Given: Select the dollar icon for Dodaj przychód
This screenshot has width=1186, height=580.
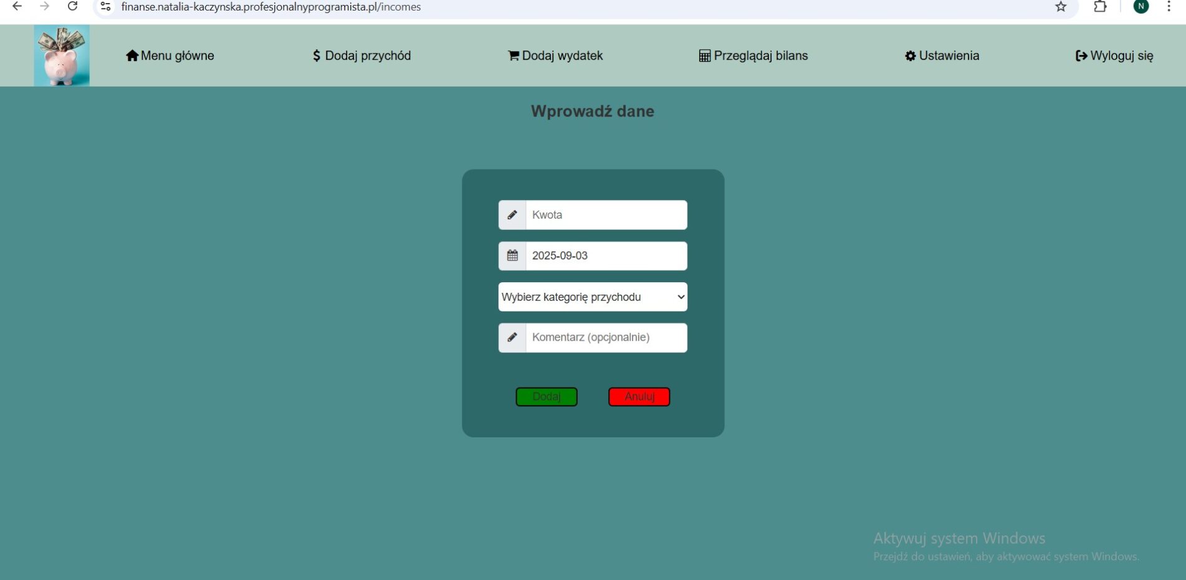Looking at the screenshot, I should pos(316,55).
